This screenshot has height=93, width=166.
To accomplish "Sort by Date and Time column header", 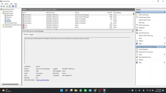I will point(50,13).
